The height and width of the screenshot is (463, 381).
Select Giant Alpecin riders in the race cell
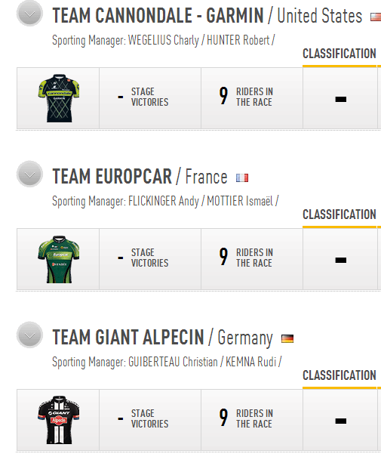252,420
